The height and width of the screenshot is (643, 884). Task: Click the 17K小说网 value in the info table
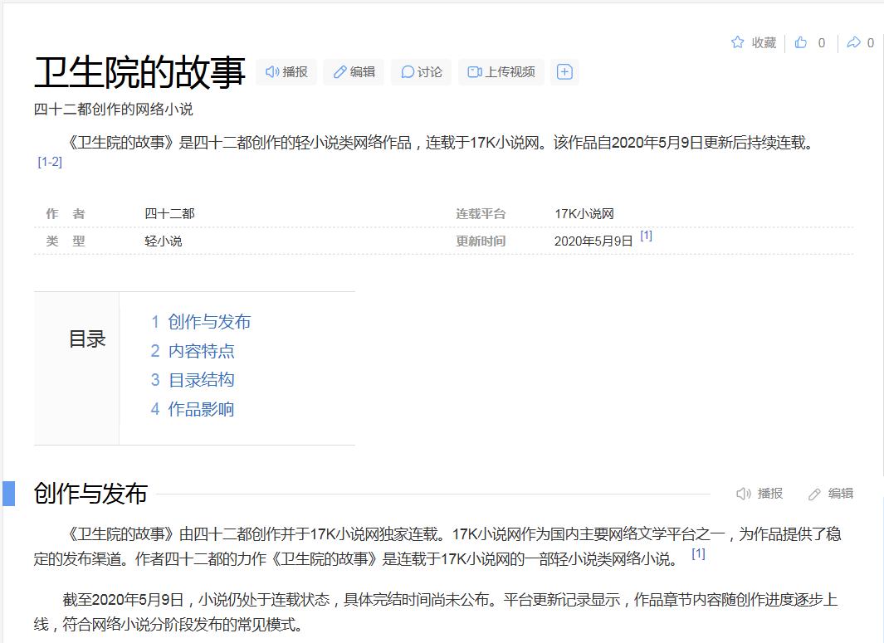point(584,214)
